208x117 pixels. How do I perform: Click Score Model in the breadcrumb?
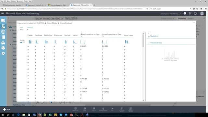52,23
